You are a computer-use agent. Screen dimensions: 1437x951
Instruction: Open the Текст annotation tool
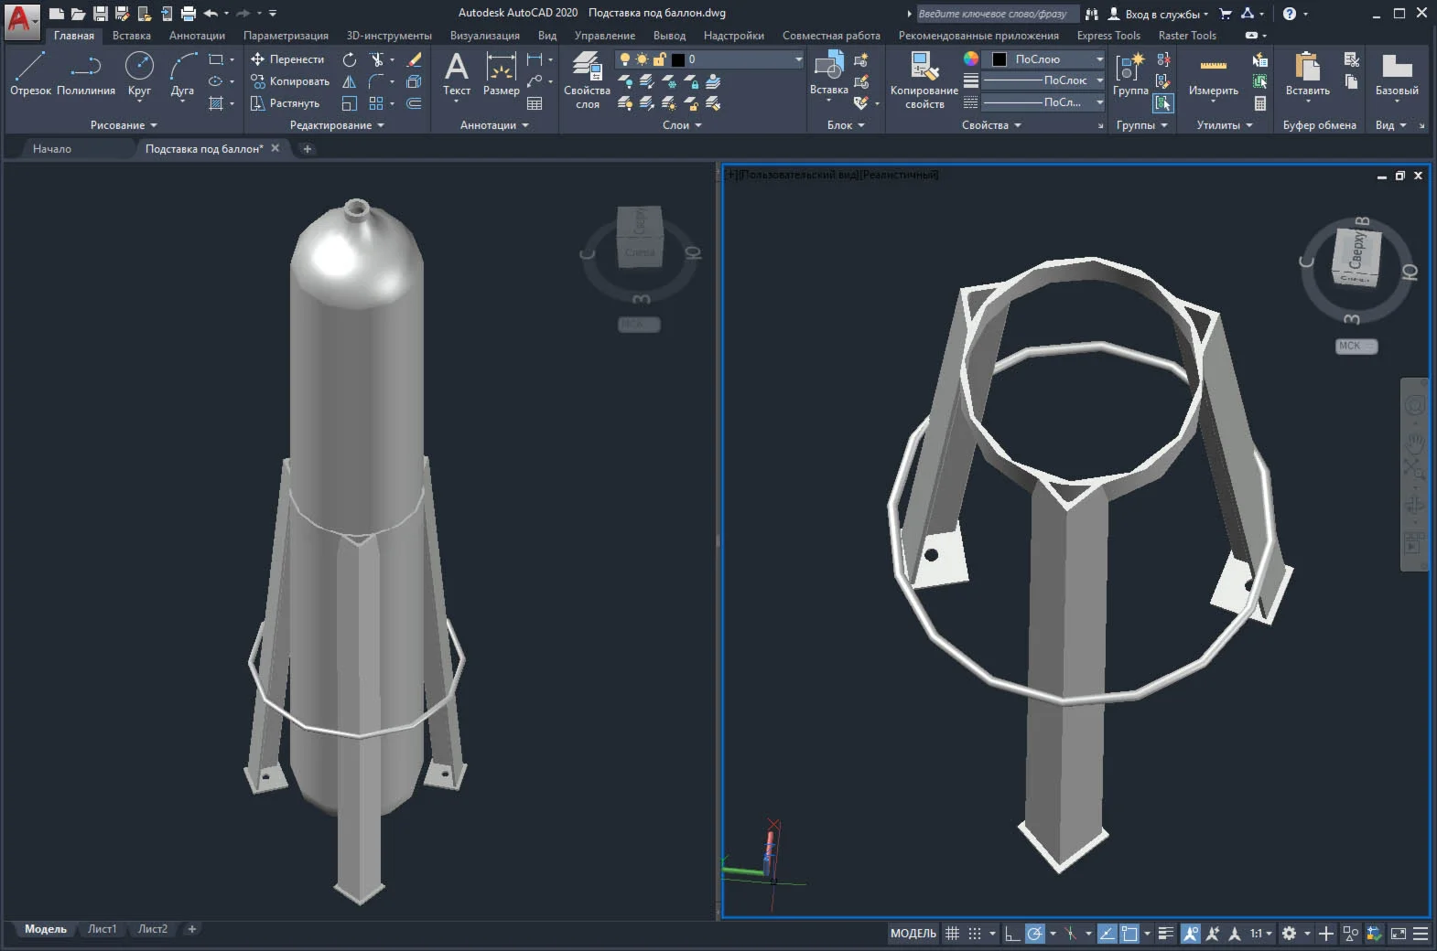(x=456, y=73)
